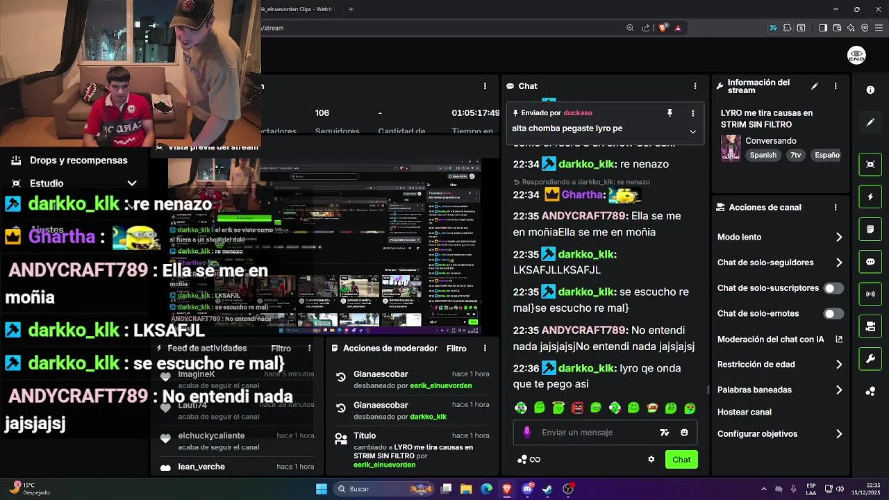This screenshot has width=889, height=500.
Task: Click the stream preview widget icon in sidebar
Action: (x=870, y=164)
